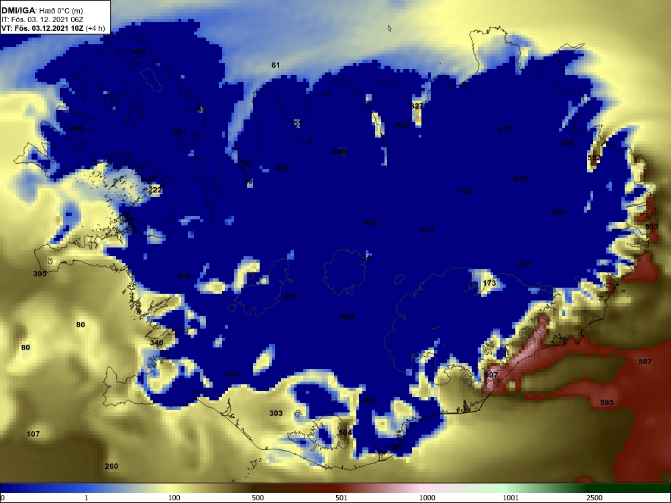Click the value 504 on the map

click(x=345, y=433)
